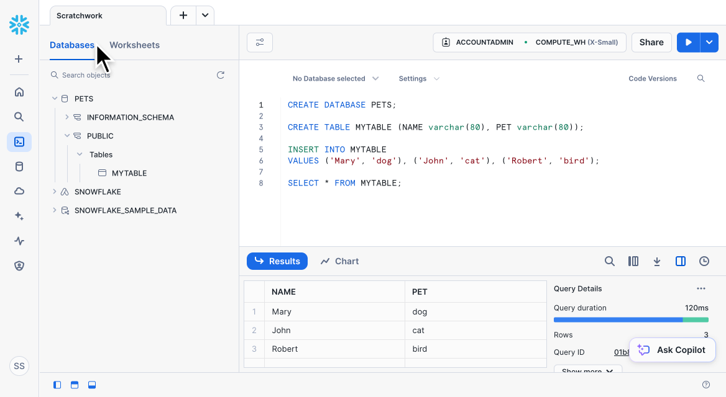Open the query history clock icon
Viewport: 726px width, 397px height.
[704, 261]
